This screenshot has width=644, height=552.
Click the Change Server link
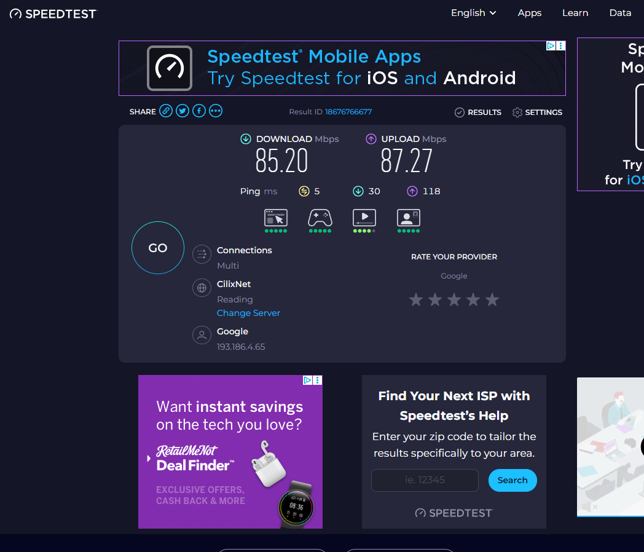click(x=248, y=313)
